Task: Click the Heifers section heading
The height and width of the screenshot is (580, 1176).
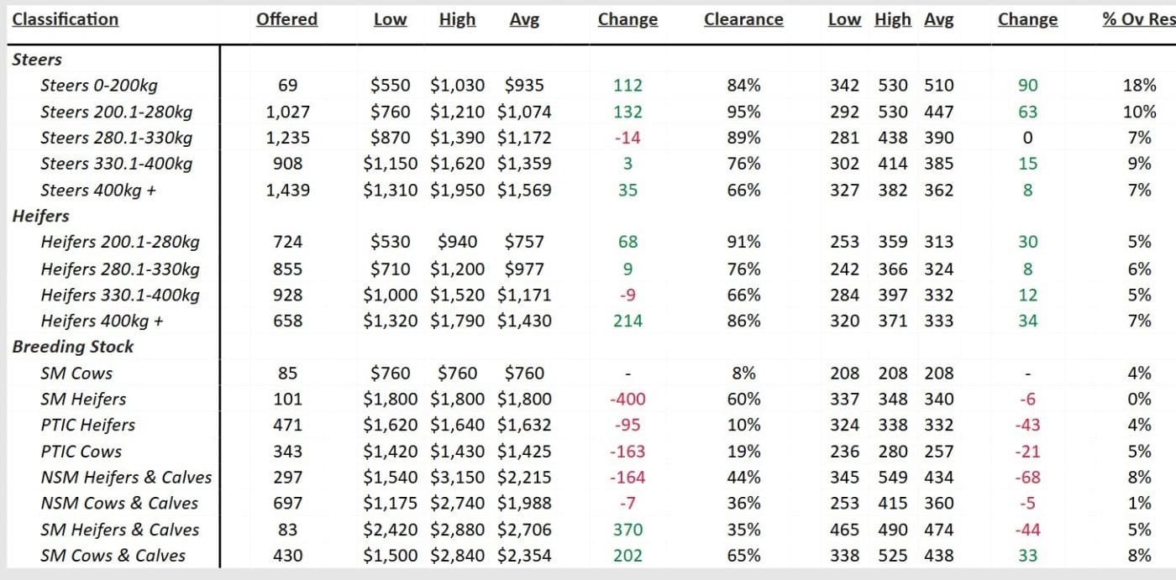Action: 40,216
